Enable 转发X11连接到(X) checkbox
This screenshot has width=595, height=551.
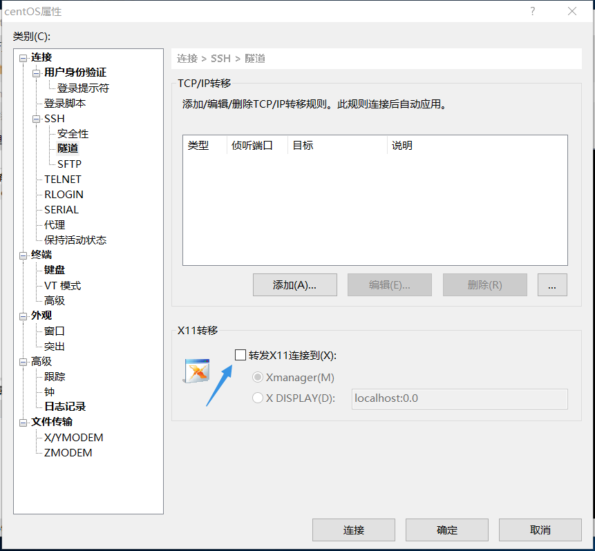240,354
